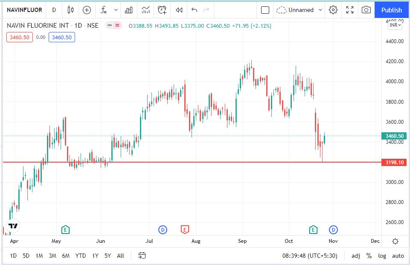The width and height of the screenshot is (410, 265).
Task: Open chart settings gear in top toolbar
Action: [333, 10]
